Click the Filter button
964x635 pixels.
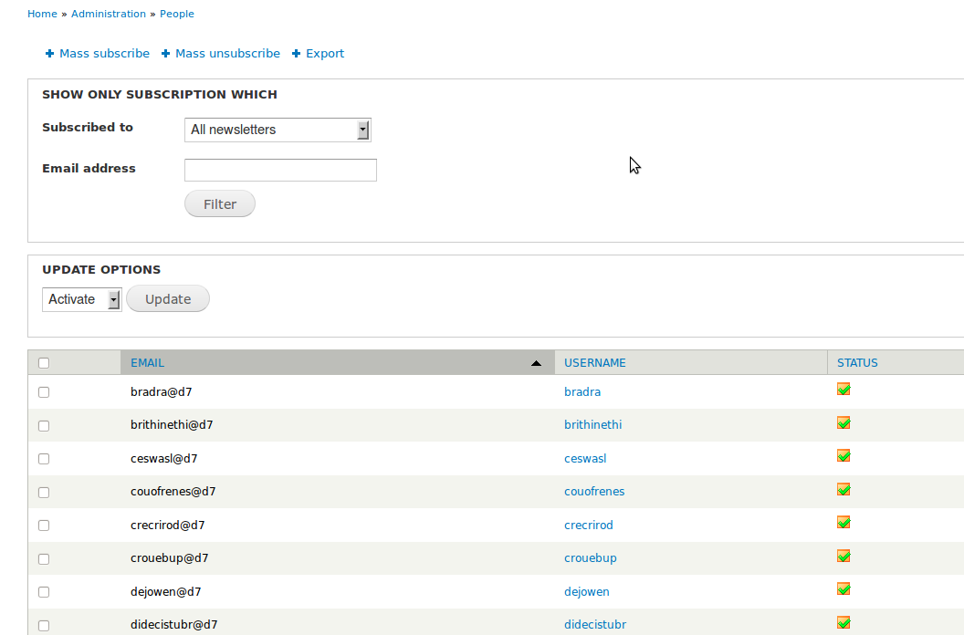tap(220, 204)
